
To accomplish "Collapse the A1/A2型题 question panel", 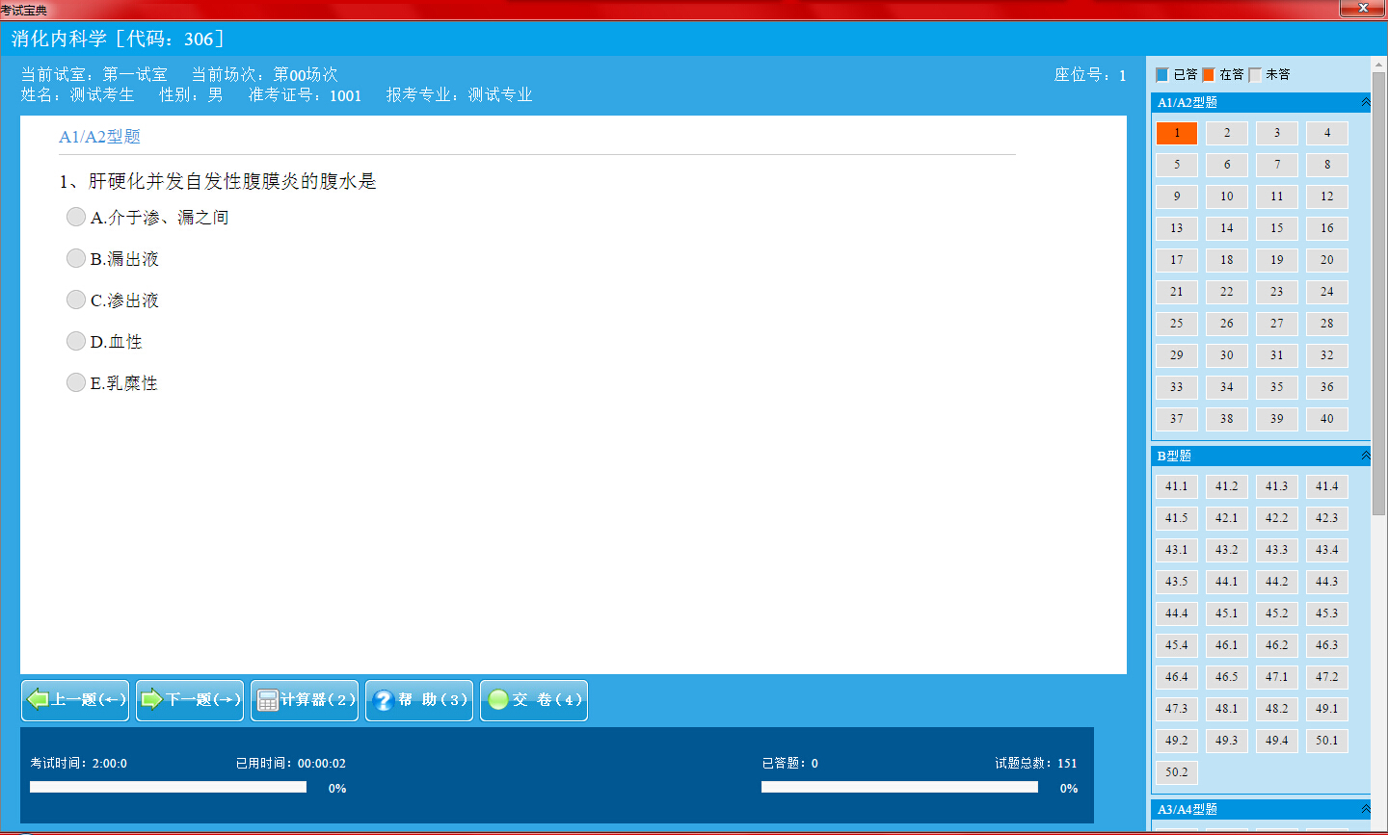I will [1365, 102].
